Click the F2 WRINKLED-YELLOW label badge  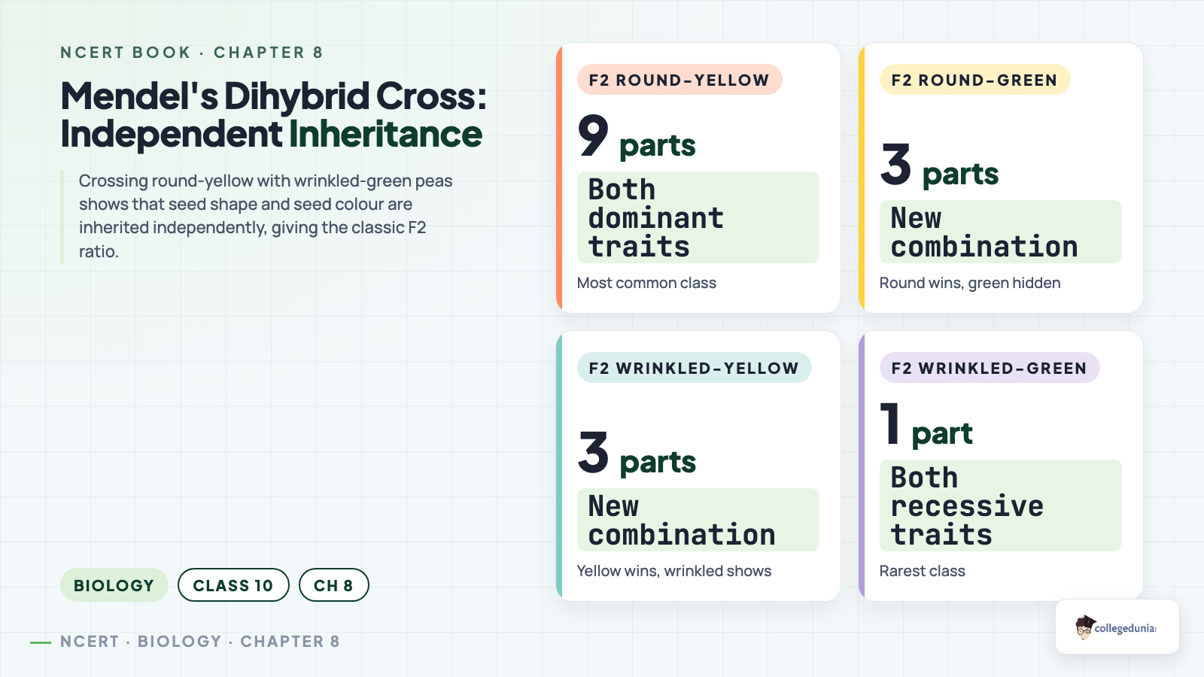pyautogui.click(x=694, y=368)
